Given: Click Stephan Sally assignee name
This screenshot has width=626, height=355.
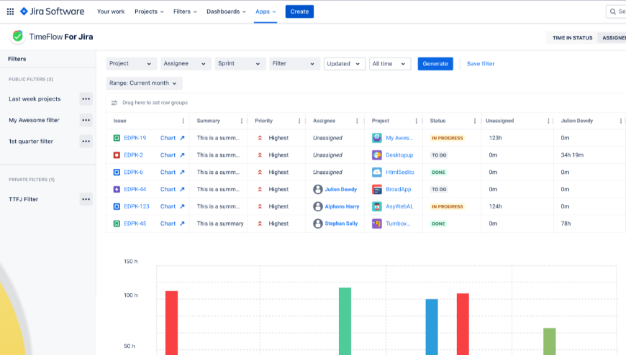Looking at the screenshot, I should [x=341, y=223].
